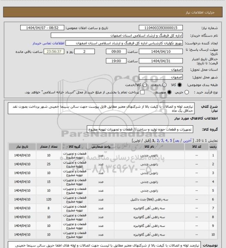Image resolution: width=226 pixels, height=248 pixels.
Task: Click the واحد شمارش column header
Action: [x=101, y=147]
